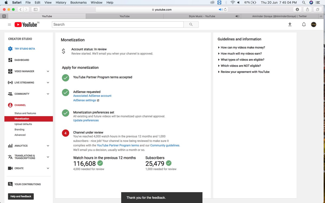This screenshot has width=325, height=203.
Task: Click the search magnifier button
Action: [191, 24]
